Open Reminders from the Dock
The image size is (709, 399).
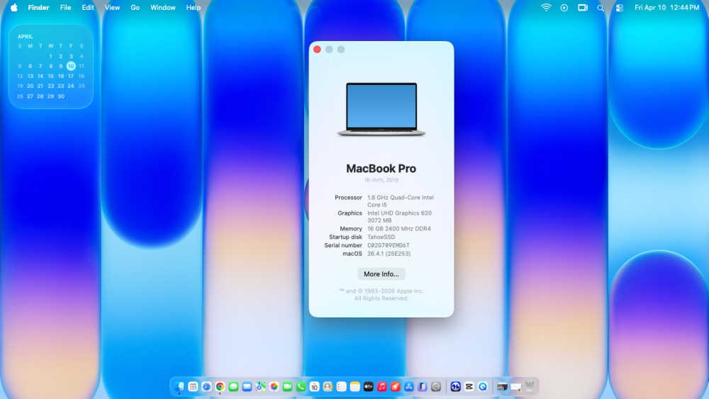pyautogui.click(x=342, y=386)
